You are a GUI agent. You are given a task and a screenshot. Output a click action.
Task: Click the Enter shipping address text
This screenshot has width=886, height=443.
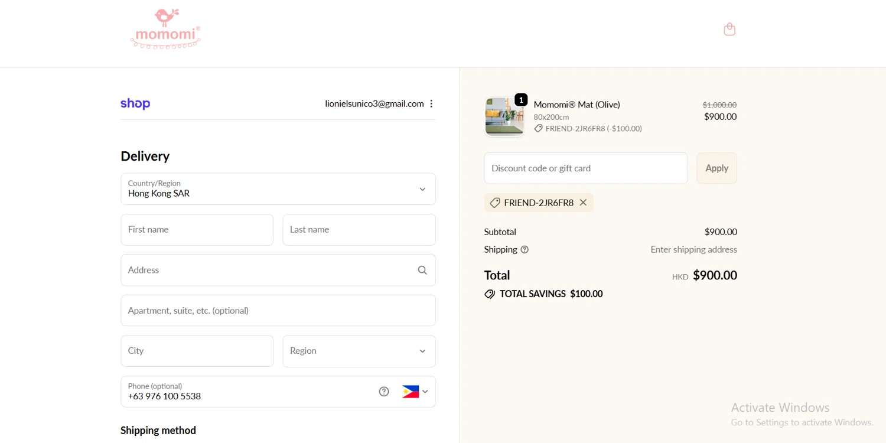click(x=694, y=249)
